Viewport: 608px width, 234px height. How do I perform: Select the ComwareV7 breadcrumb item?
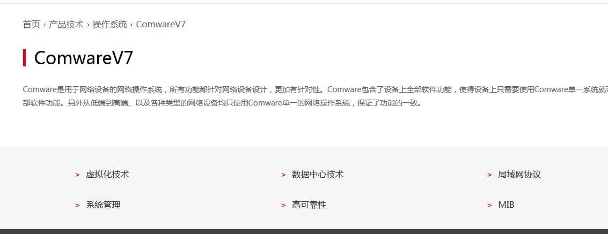(161, 25)
